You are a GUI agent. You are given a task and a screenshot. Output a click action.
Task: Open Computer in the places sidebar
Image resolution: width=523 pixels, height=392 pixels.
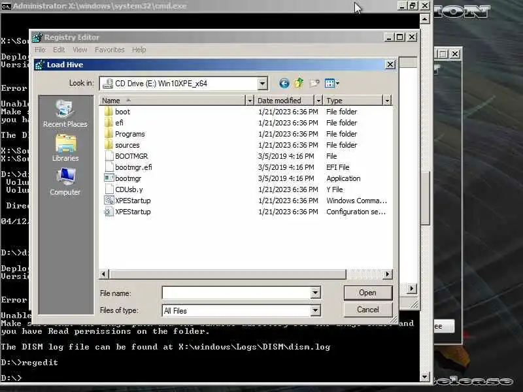(x=65, y=182)
